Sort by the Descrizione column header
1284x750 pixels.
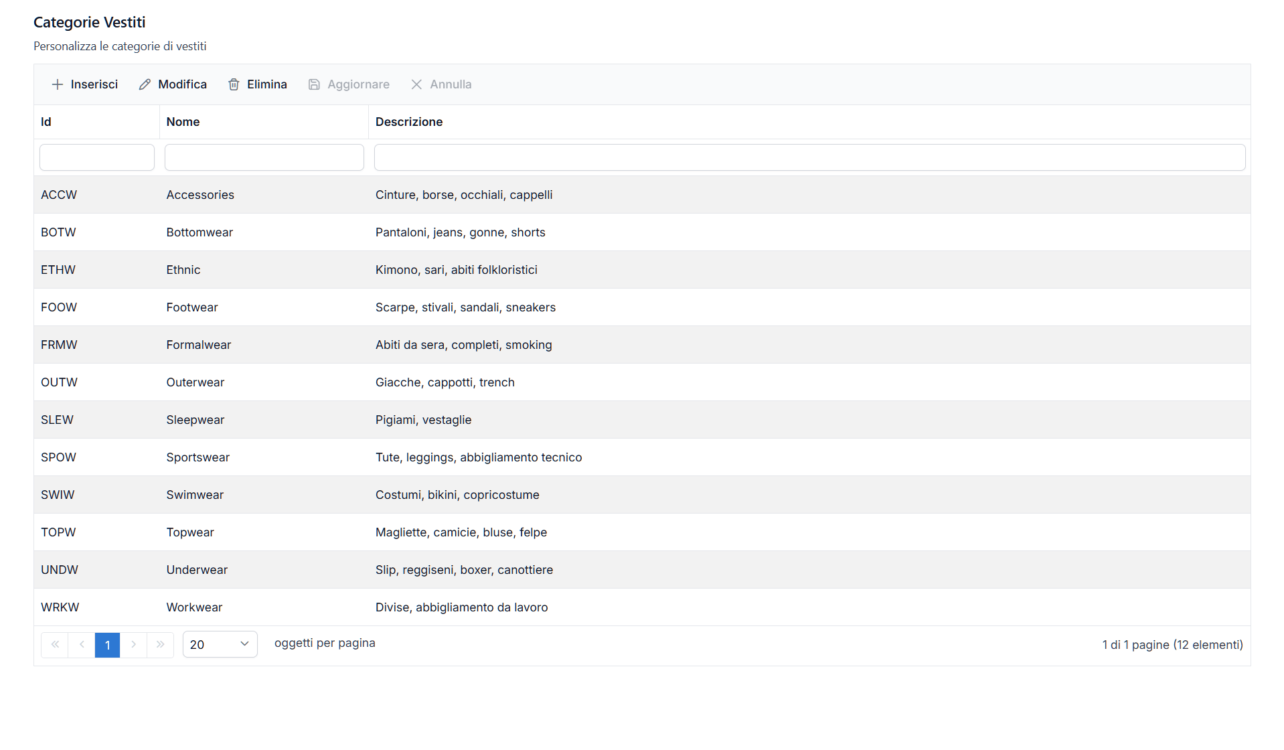pyautogui.click(x=408, y=122)
